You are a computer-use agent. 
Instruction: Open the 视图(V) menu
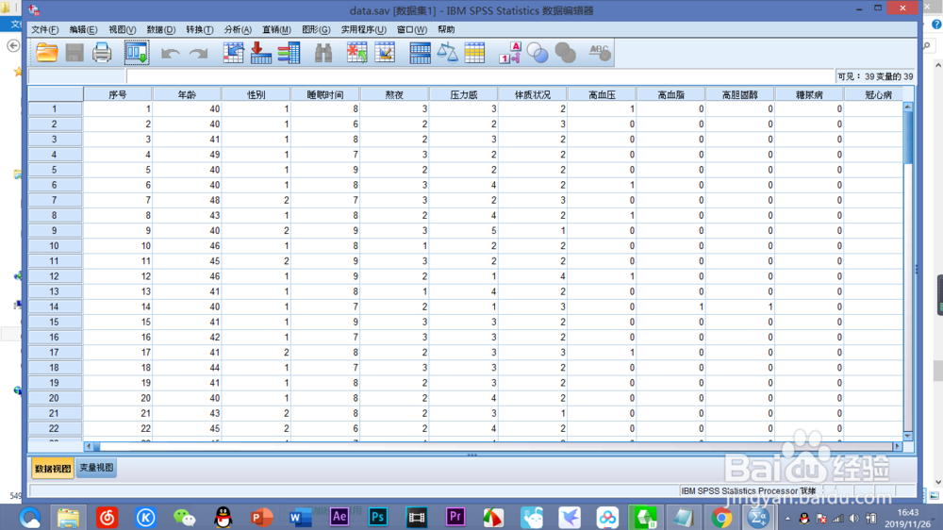(x=122, y=29)
